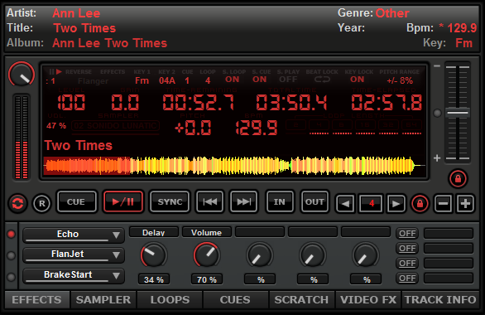Toggle the first OFF effect switch
This screenshot has height=315, width=485.
pos(407,233)
